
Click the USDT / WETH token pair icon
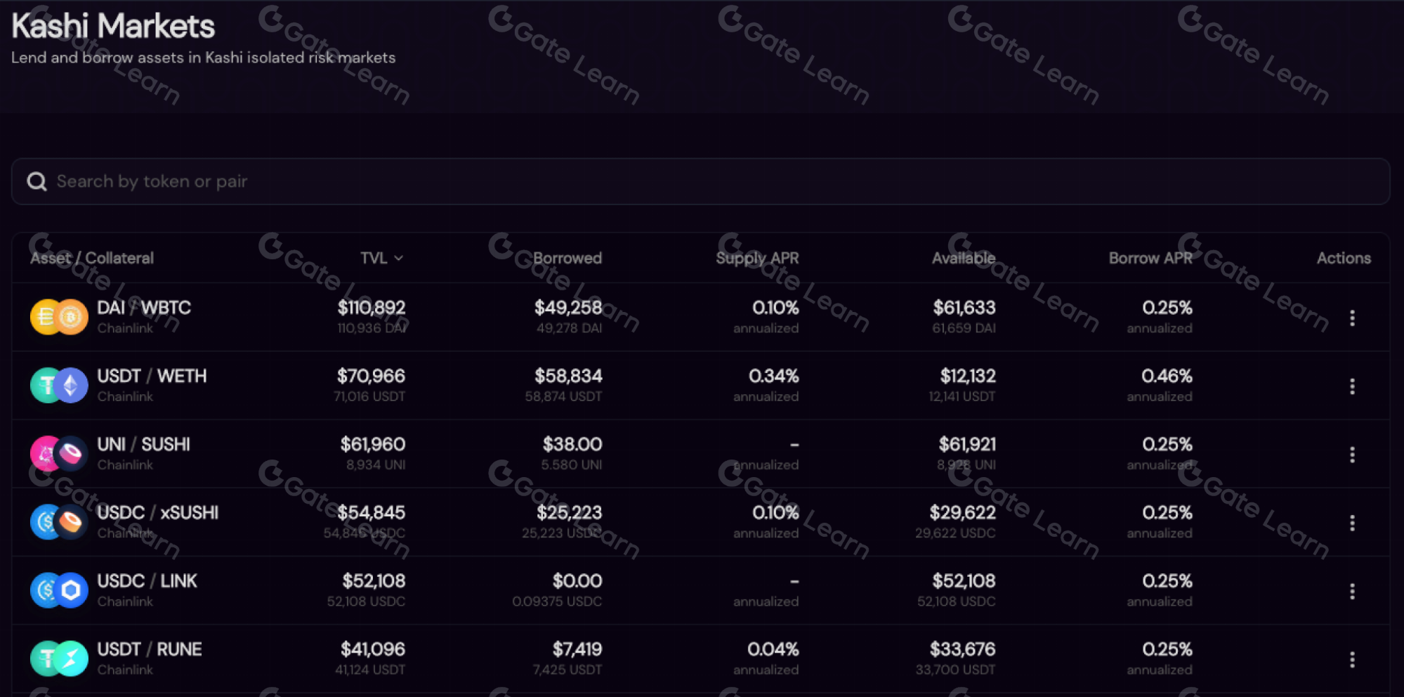pos(59,385)
